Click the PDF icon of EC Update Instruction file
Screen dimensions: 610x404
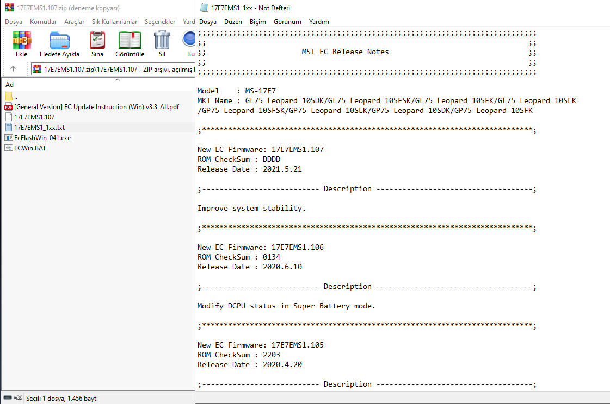pyautogui.click(x=9, y=107)
